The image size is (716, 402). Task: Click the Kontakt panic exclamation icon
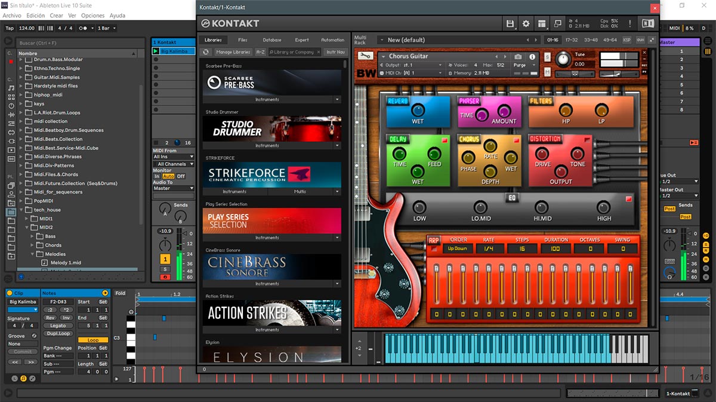629,24
